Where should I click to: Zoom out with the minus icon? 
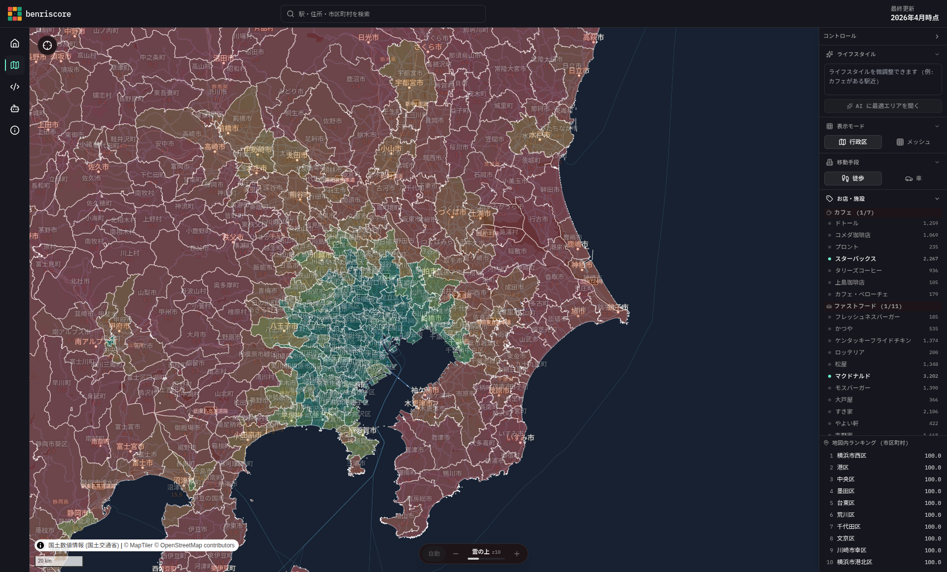click(x=456, y=554)
